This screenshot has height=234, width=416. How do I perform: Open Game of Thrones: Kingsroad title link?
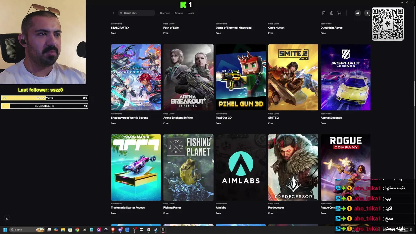[234, 28]
